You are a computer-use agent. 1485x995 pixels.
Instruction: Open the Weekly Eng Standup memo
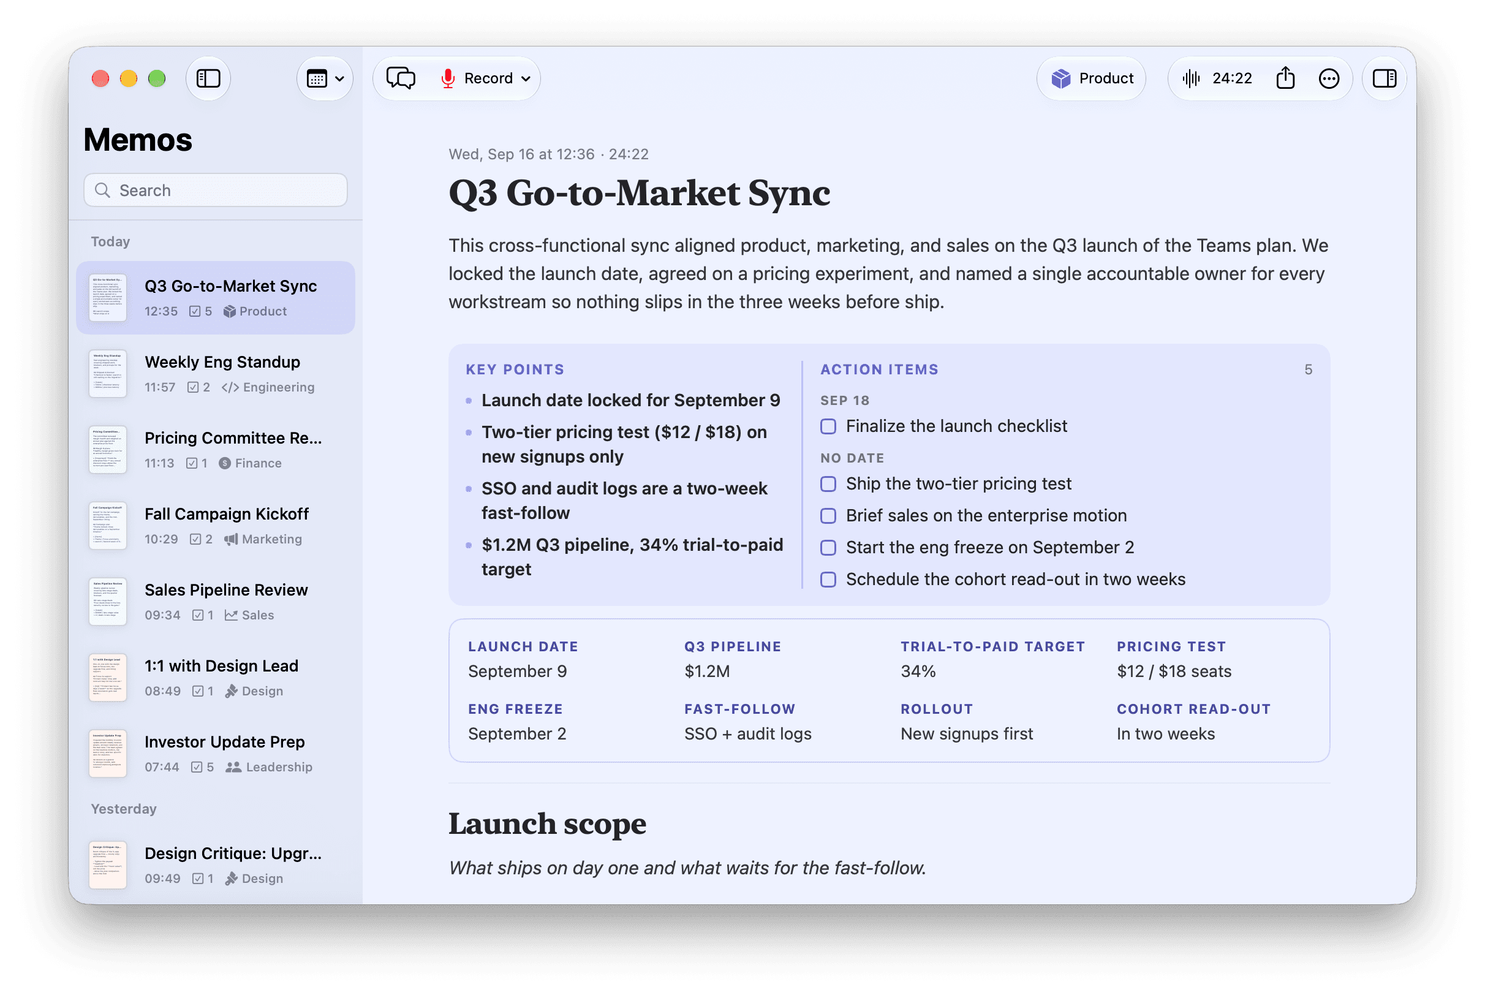[x=216, y=374]
